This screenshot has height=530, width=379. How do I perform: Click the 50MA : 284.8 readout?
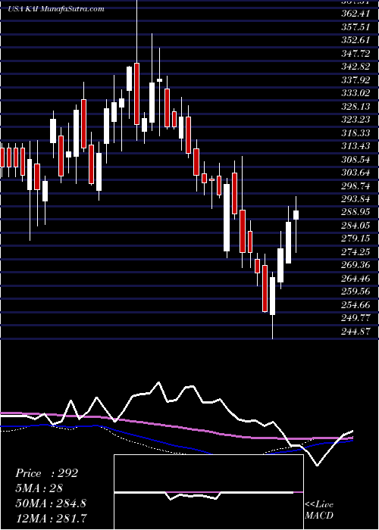[x=51, y=503]
